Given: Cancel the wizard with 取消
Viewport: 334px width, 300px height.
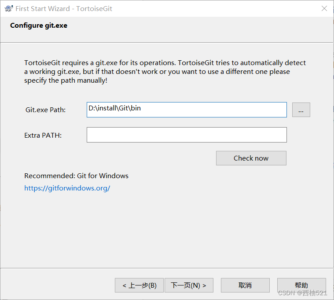Looking at the screenshot, I should pos(245,285).
